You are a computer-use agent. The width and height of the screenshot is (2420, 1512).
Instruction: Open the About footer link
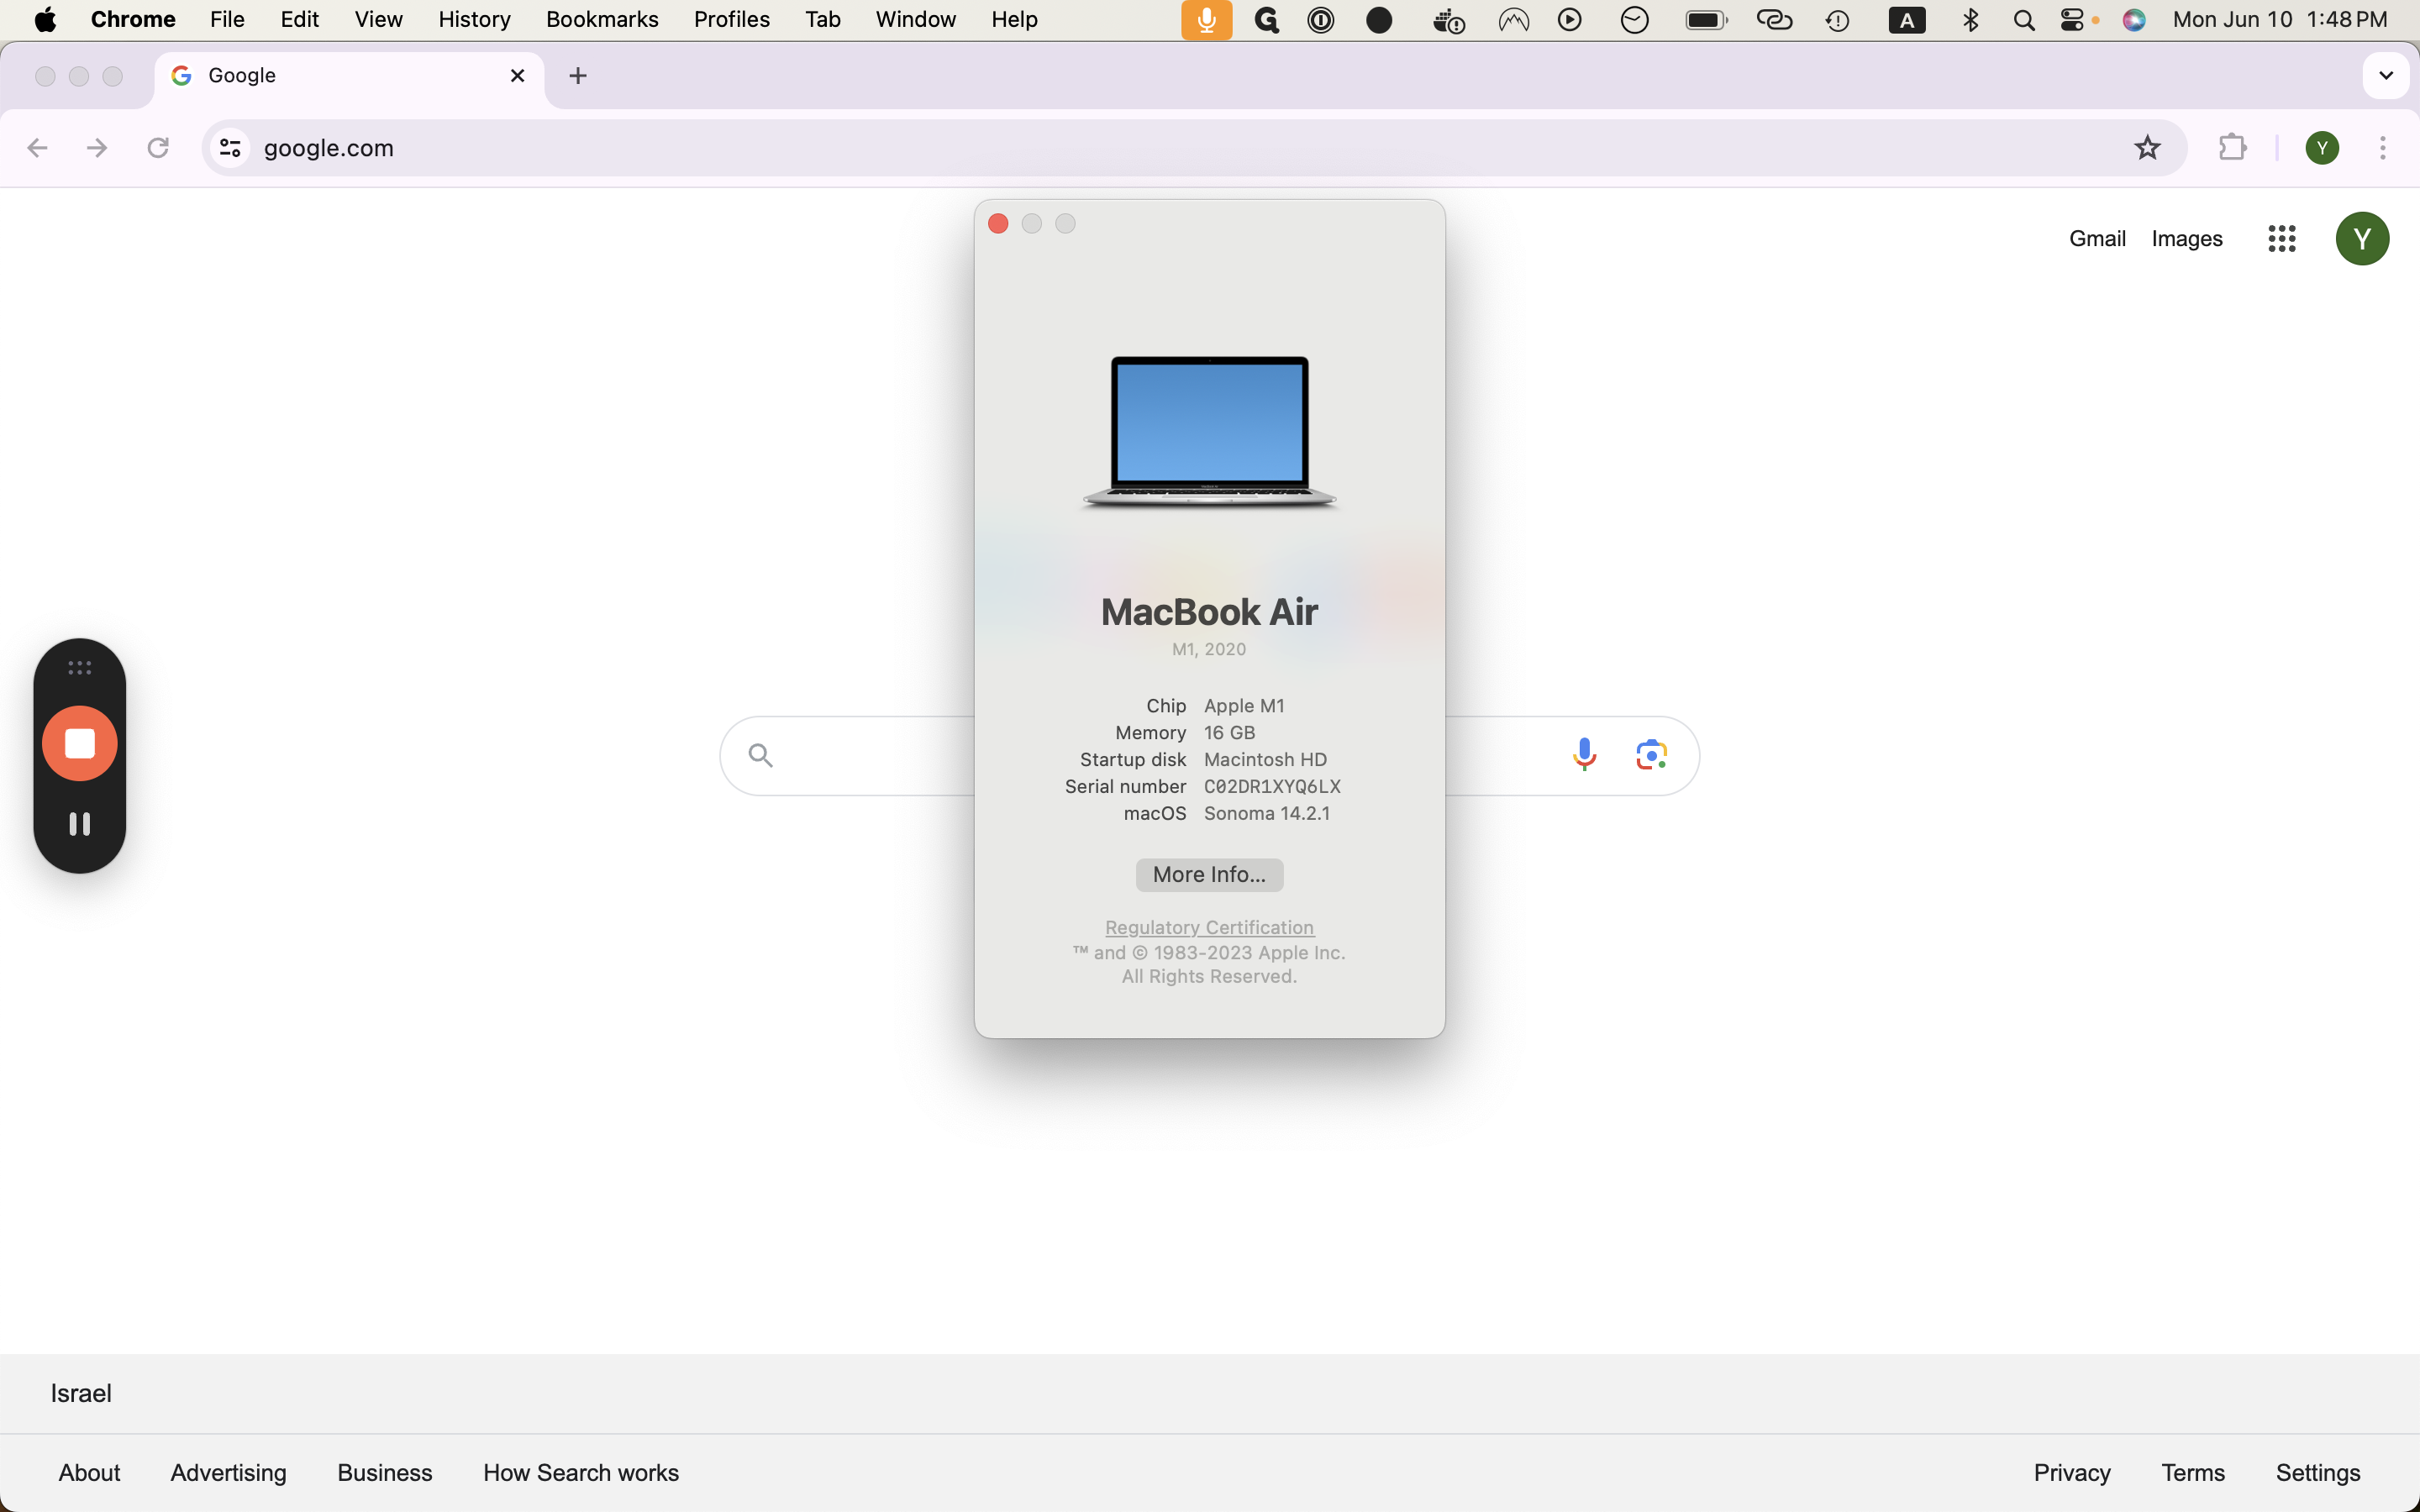tap(89, 1472)
